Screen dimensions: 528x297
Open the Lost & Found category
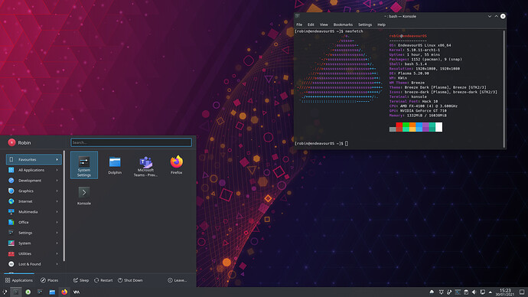click(34, 264)
